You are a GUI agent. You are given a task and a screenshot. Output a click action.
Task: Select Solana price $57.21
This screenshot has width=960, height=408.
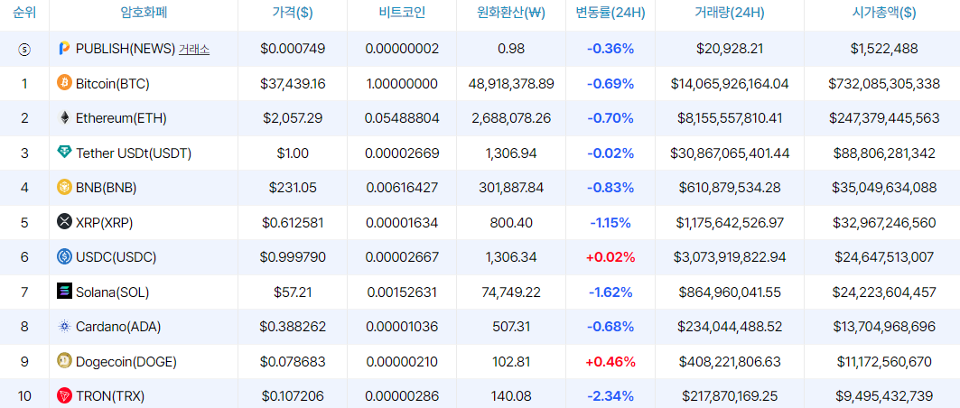click(x=293, y=292)
